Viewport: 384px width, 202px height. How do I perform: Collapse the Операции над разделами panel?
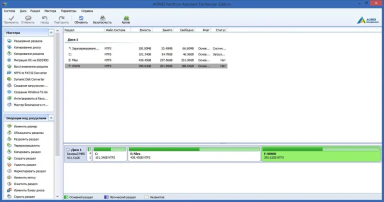[x=51, y=118]
